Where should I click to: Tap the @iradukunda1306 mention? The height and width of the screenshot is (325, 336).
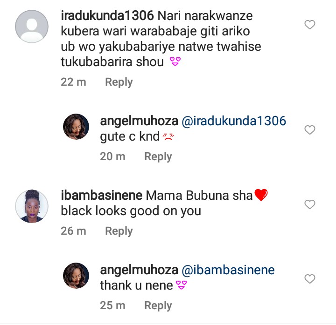click(233, 122)
